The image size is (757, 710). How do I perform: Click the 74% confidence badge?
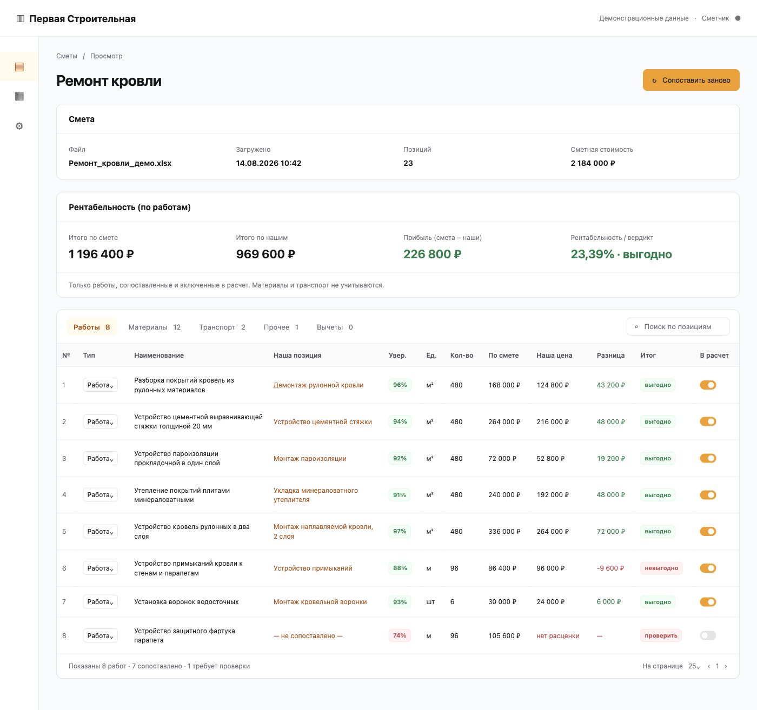pos(400,635)
